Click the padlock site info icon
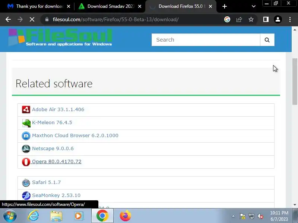The width and height of the screenshot is (298, 223). click(47, 19)
